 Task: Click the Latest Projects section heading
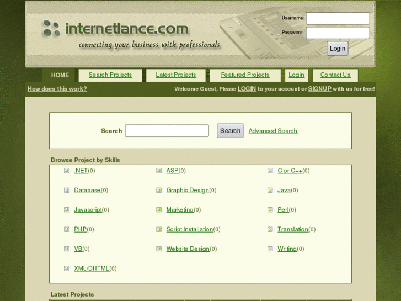coord(72,294)
